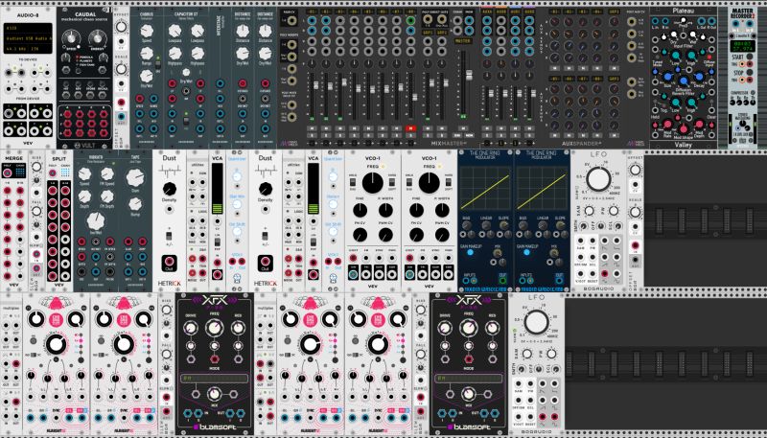767x438 pixels.
Task: Solo track 1 on MixMaster
Action: point(311,134)
